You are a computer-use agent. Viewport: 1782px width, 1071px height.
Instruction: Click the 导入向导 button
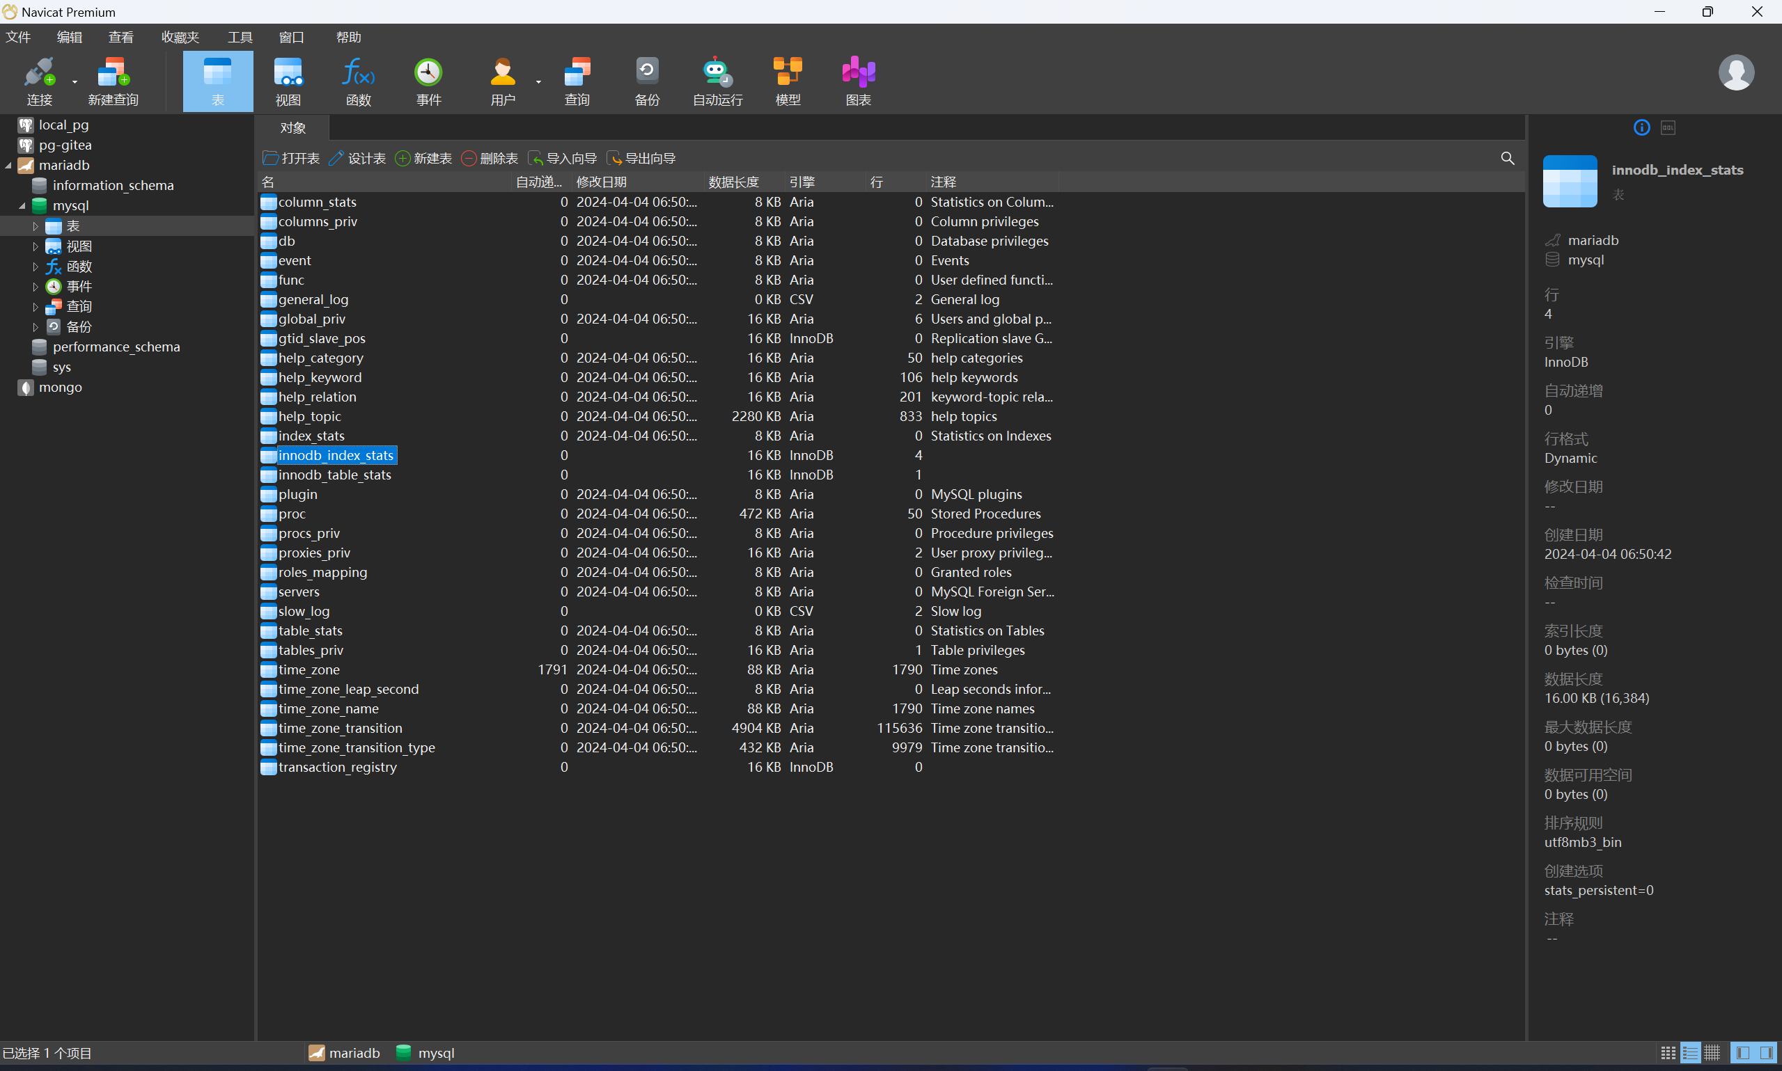coord(563,158)
